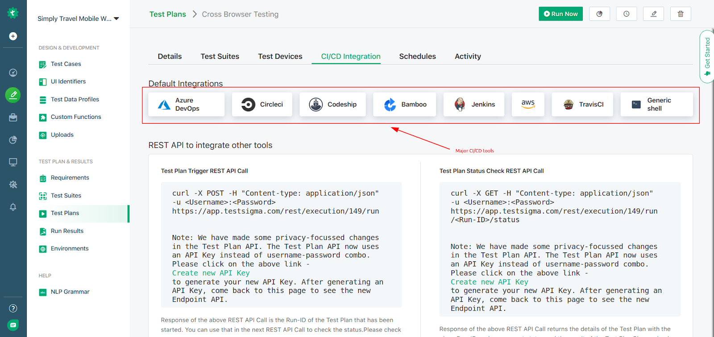
Task: Open Custom Functions in sidebar
Action: (x=76, y=117)
